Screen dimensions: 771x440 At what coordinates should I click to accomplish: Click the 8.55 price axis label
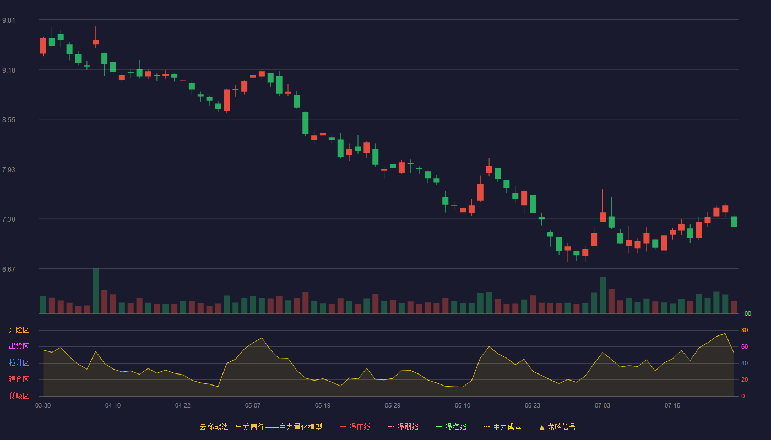click(9, 120)
